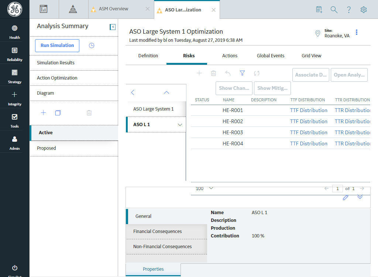The image size is (378, 277).
Task: Open the dashboard chart tab icon
Action: point(44,9)
